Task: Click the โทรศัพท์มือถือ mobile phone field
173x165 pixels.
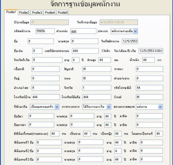Action: point(97,97)
